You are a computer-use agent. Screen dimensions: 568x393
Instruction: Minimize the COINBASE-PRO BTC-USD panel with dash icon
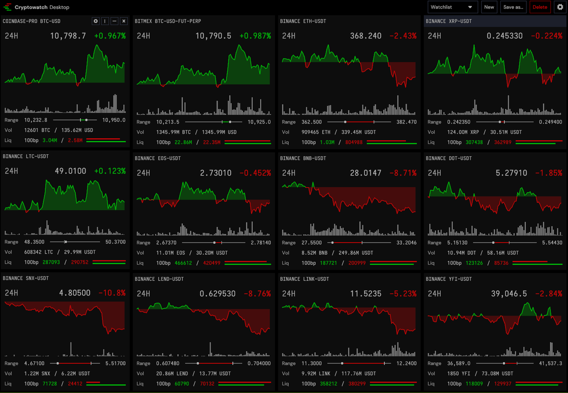pos(114,21)
